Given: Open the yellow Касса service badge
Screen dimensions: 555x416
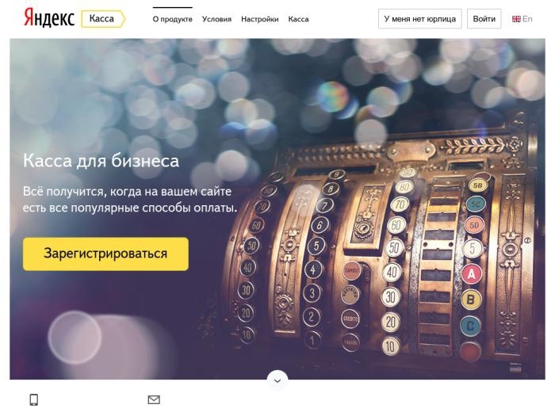Looking at the screenshot, I should tap(103, 19).
